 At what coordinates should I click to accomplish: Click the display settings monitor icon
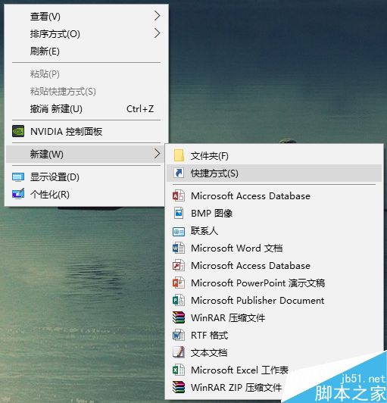18,177
